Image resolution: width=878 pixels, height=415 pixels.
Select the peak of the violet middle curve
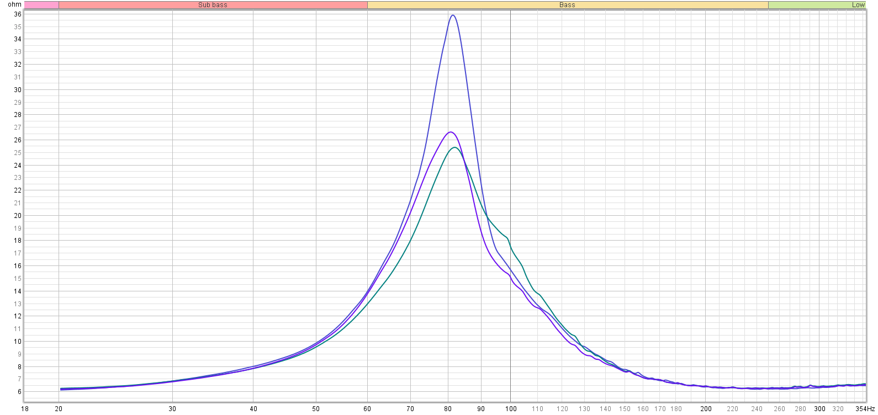[x=451, y=132]
